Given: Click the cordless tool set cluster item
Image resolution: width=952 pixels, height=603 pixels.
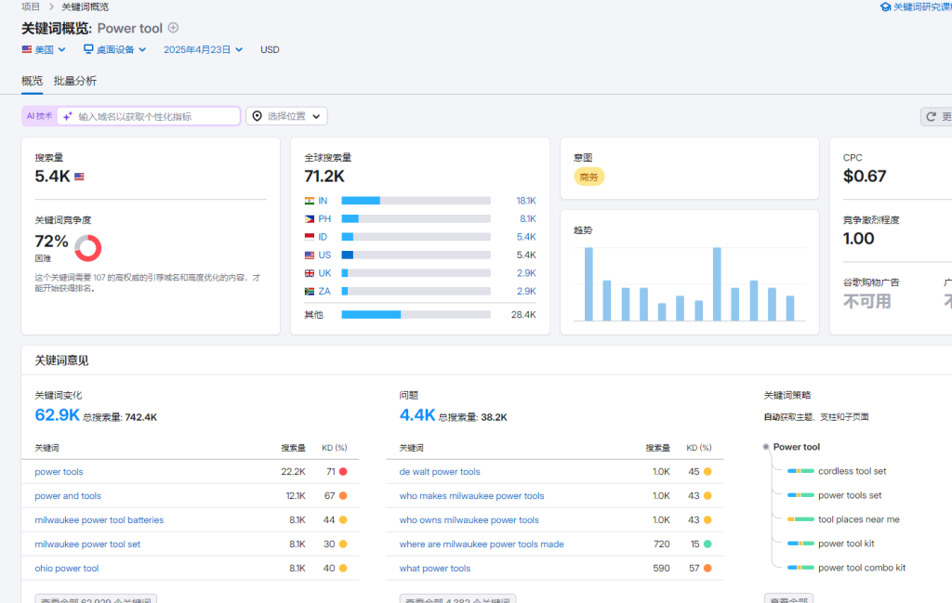Looking at the screenshot, I should click(x=852, y=471).
